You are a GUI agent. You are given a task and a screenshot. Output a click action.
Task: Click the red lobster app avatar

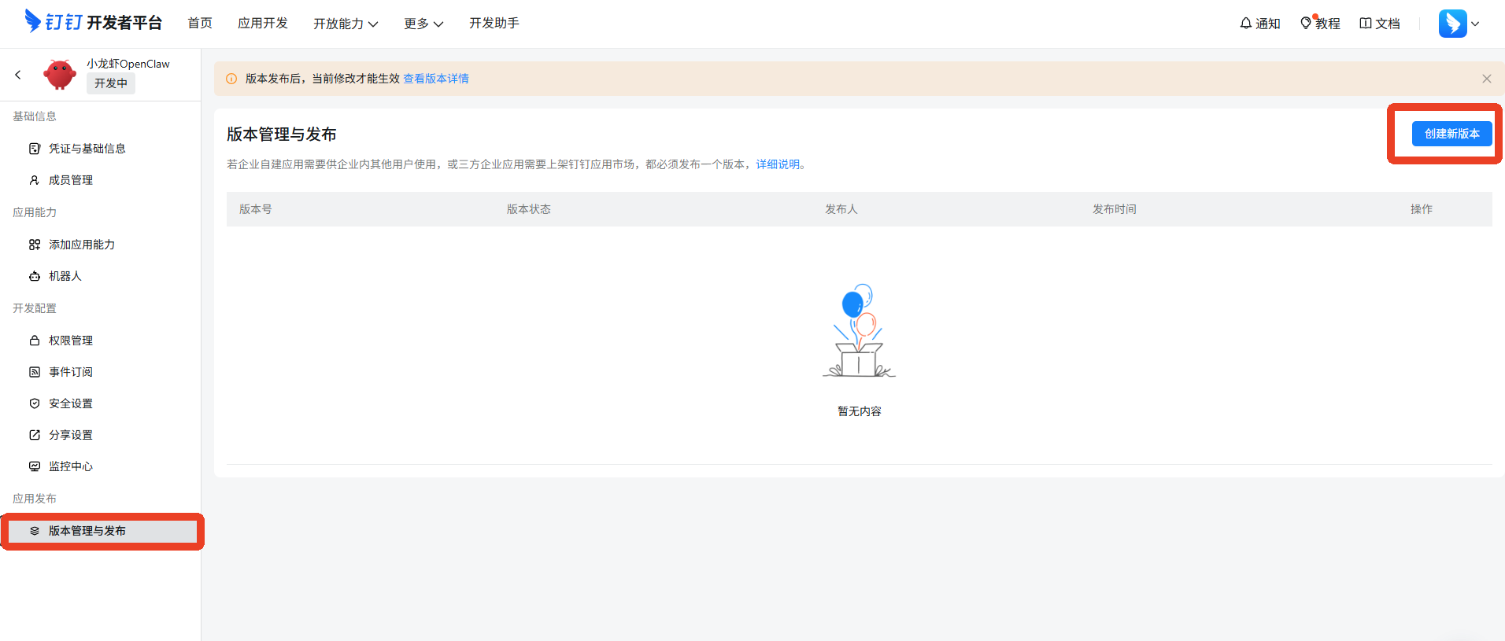[60, 75]
